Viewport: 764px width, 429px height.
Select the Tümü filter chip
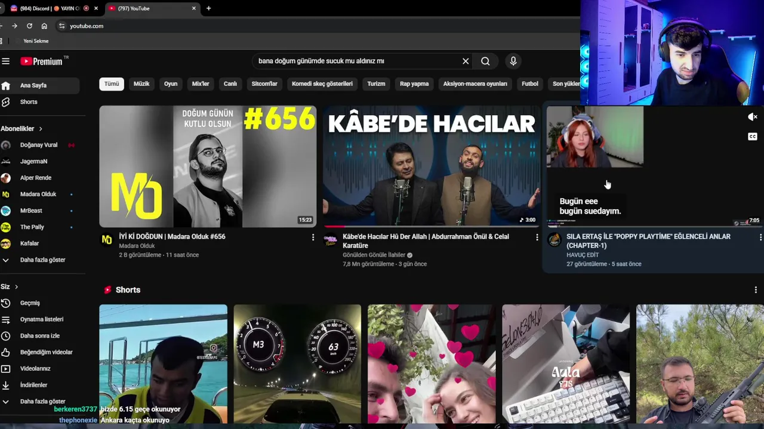click(x=112, y=84)
